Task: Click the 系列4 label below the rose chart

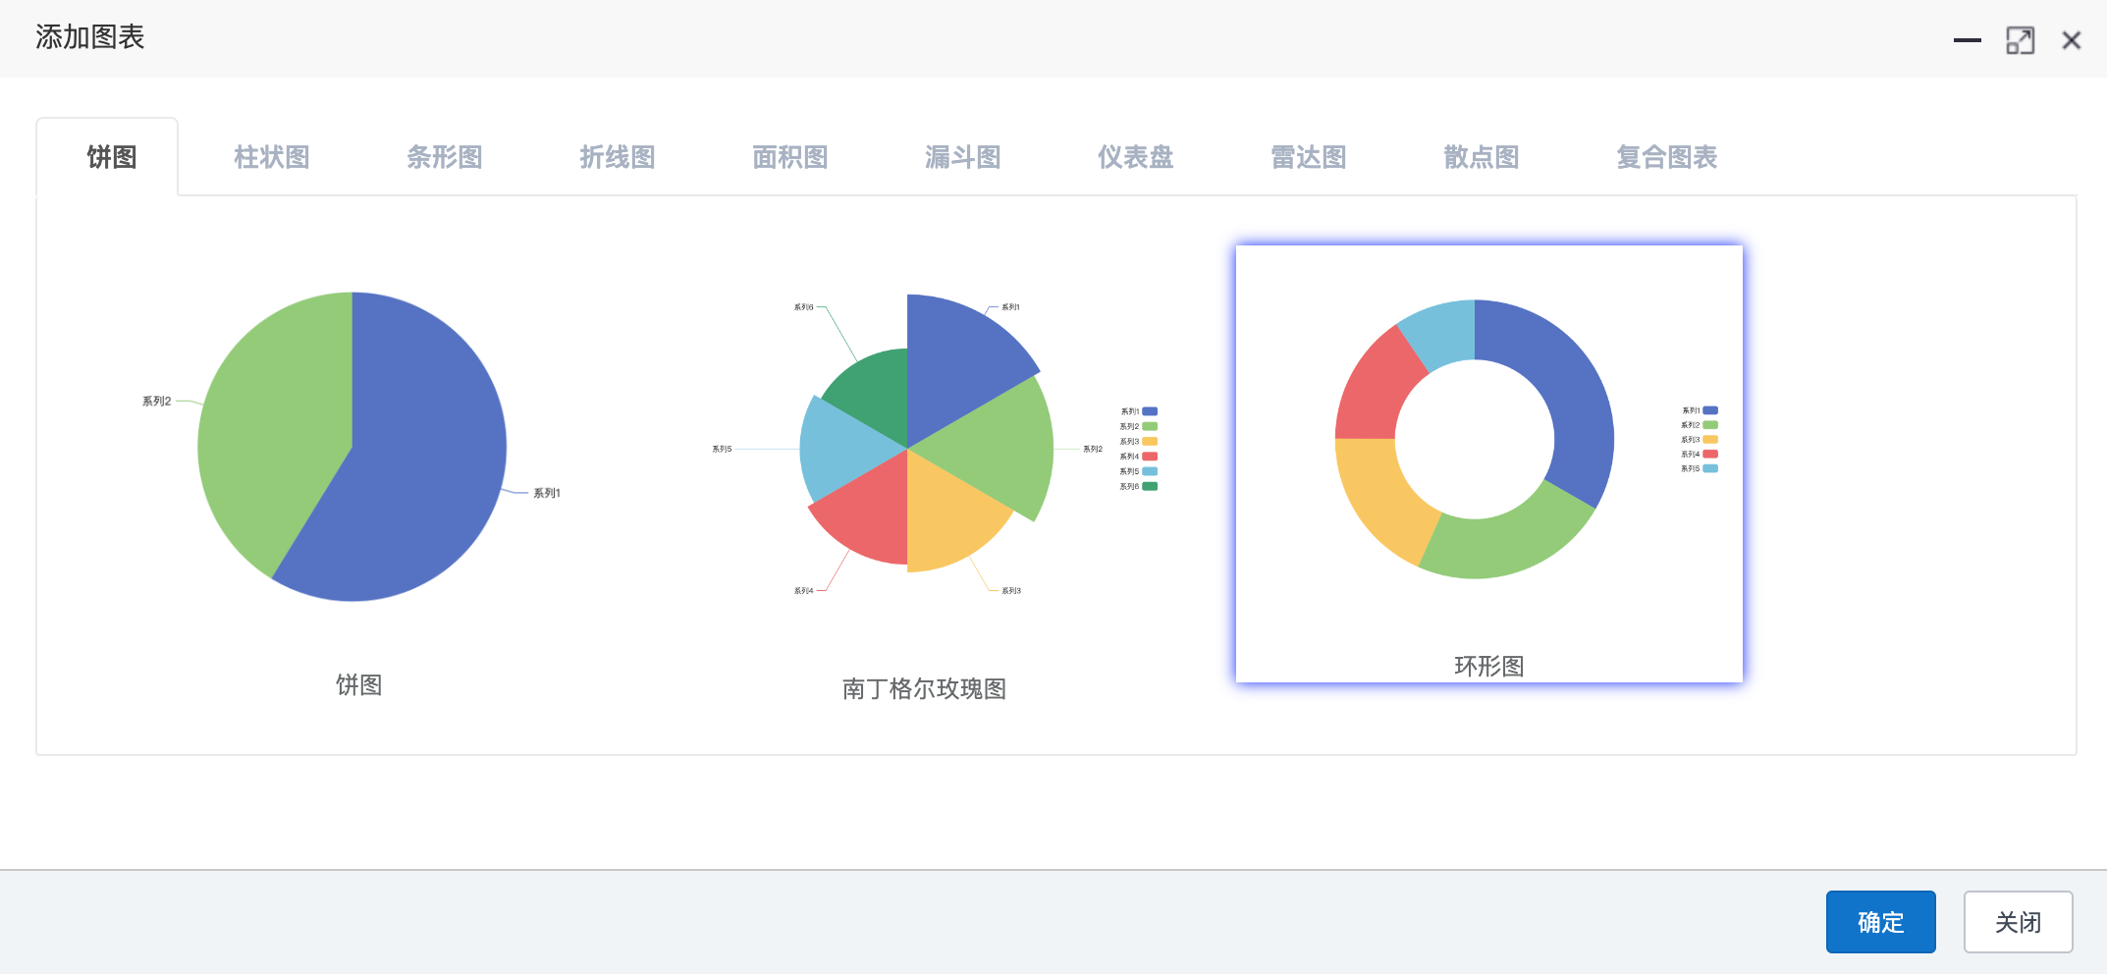Action: (803, 590)
